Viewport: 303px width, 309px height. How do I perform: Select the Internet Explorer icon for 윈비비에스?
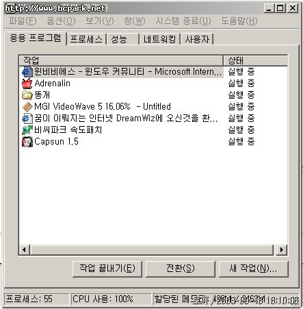coord(27,72)
